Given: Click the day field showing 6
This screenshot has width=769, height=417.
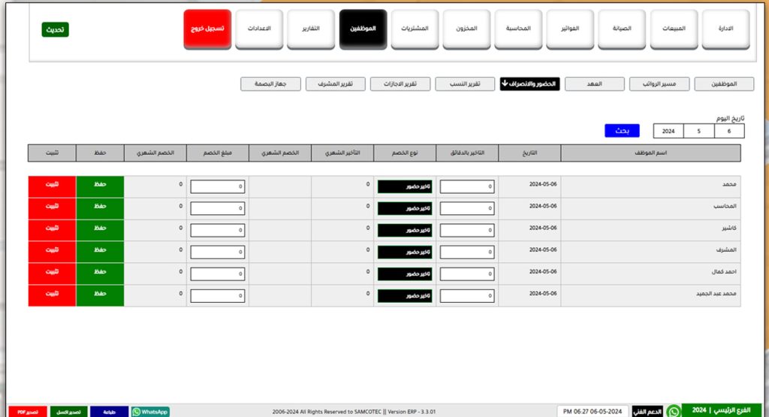Looking at the screenshot, I should pos(728,131).
